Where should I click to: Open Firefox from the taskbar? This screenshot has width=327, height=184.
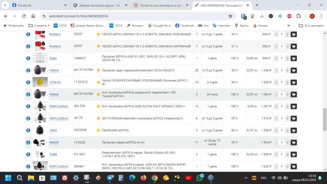tap(143, 178)
